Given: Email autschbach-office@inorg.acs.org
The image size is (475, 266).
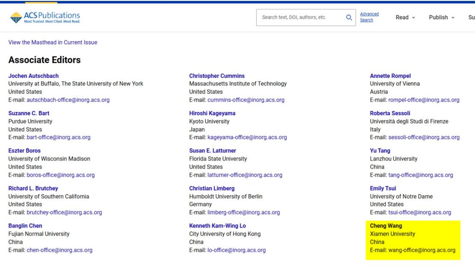Looking at the screenshot, I should pos(68,100).
